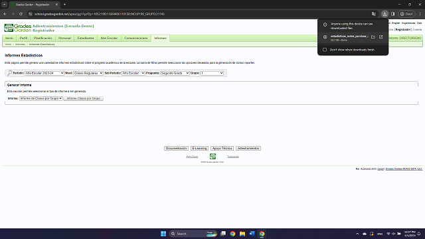The width and height of the screenshot is (425, 239).
Task: Click the Cuenta link
Action: [417, 29]
